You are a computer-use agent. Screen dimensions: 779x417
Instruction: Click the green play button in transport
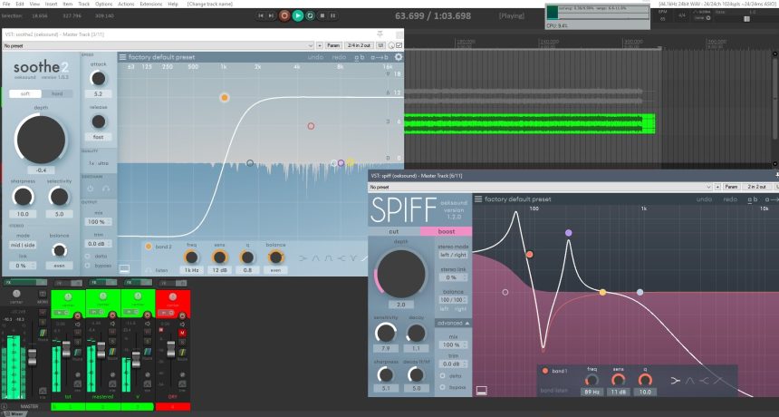point(298,15)
